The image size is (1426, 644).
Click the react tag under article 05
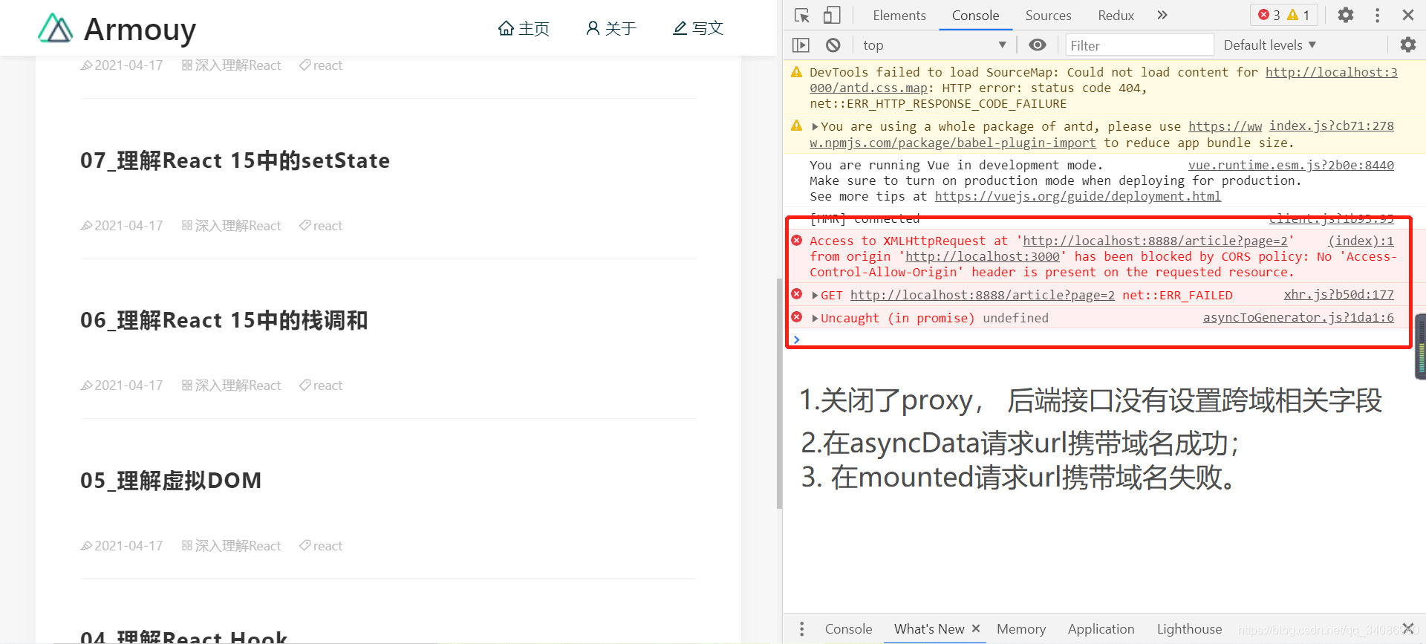coord(328,546)
